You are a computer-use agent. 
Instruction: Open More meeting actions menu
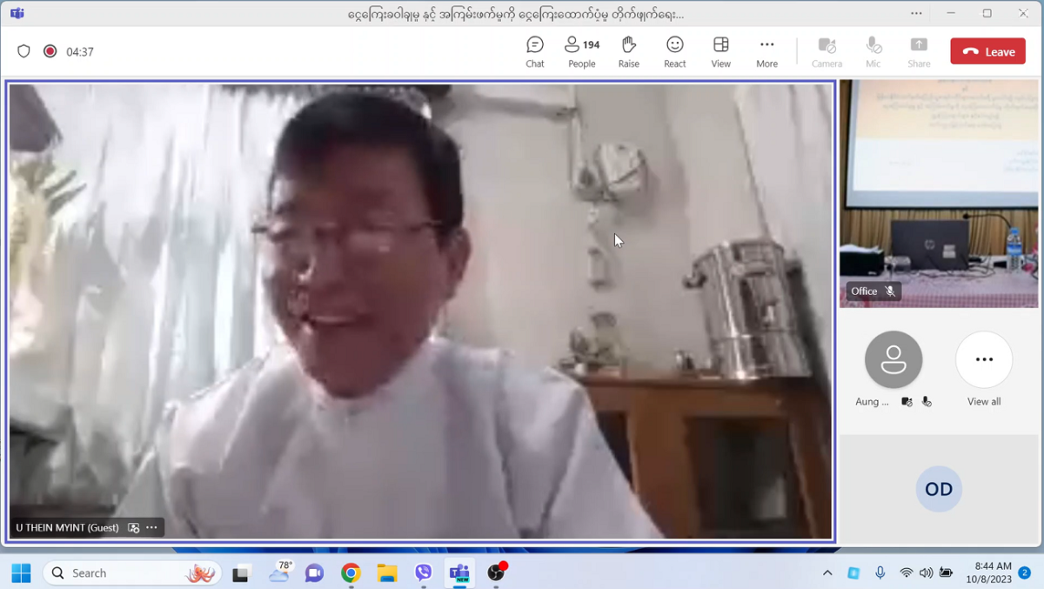tap(766, 51)
